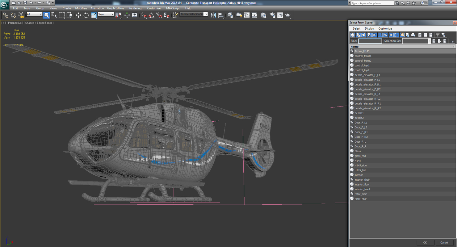Click OK in Select From Scene
Screen dimensions: 457x247
tap(425, 242)
